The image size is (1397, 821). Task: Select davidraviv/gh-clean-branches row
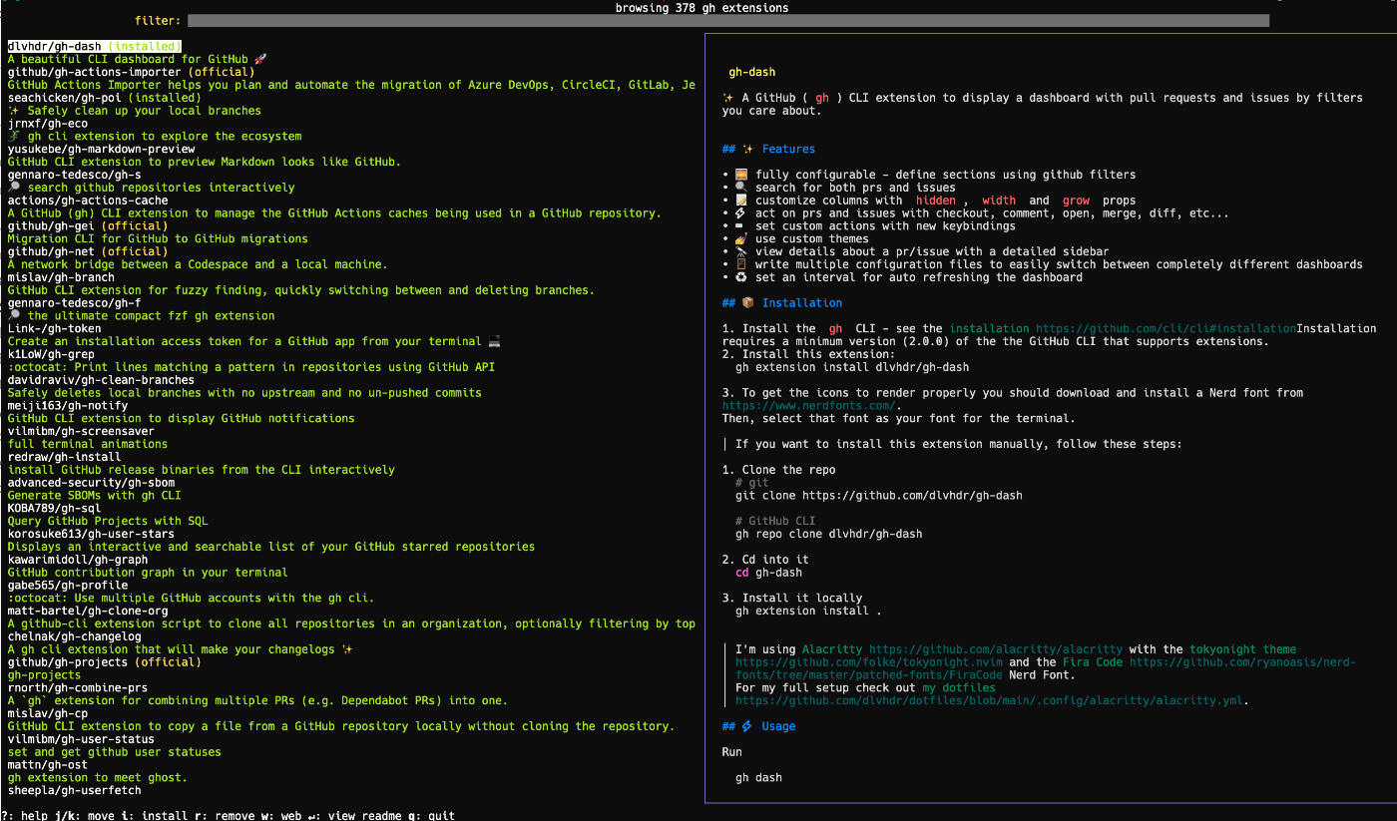(101, 380)
